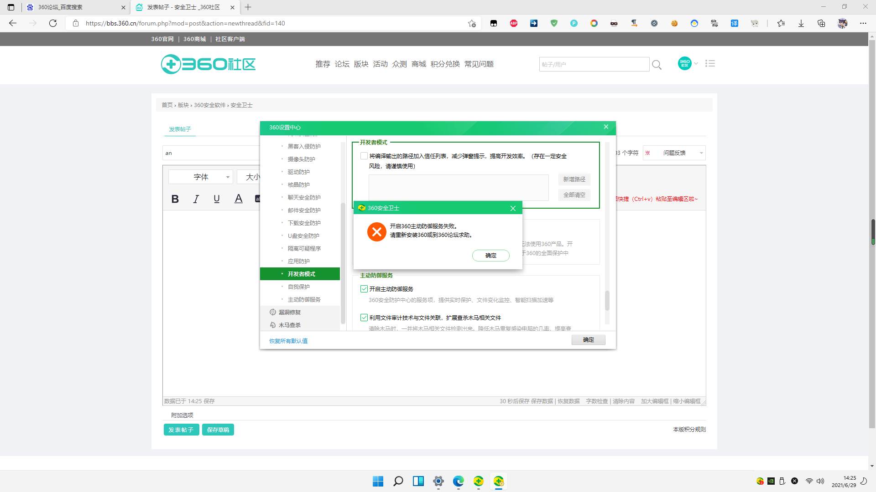The height and width of the screenshot is (492, 876).
Task: Open browser favorites star list icon
Action: [781, 23]
